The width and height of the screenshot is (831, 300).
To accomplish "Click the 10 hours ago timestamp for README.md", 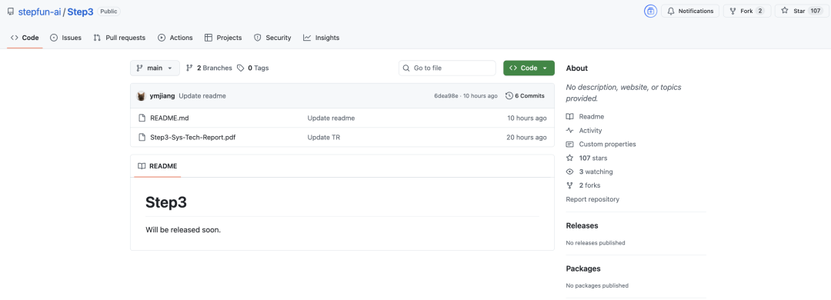I will 527,118.
